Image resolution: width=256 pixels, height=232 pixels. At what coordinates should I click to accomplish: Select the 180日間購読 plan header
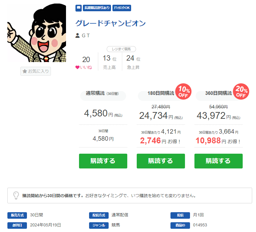pos(161,94)
